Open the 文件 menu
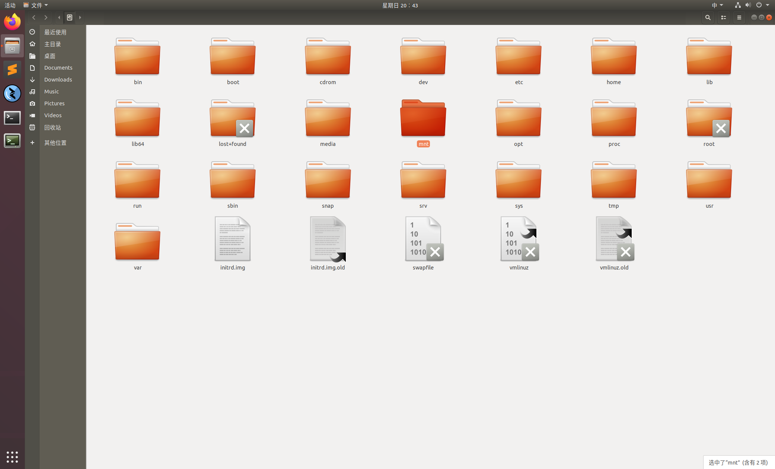 pos(35,5)
